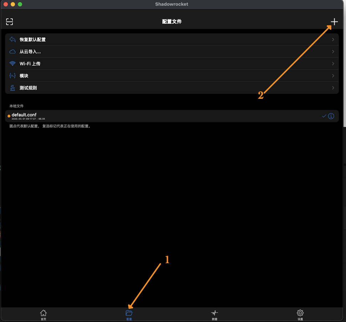Open 测试规则 entry

click(172, 88)
